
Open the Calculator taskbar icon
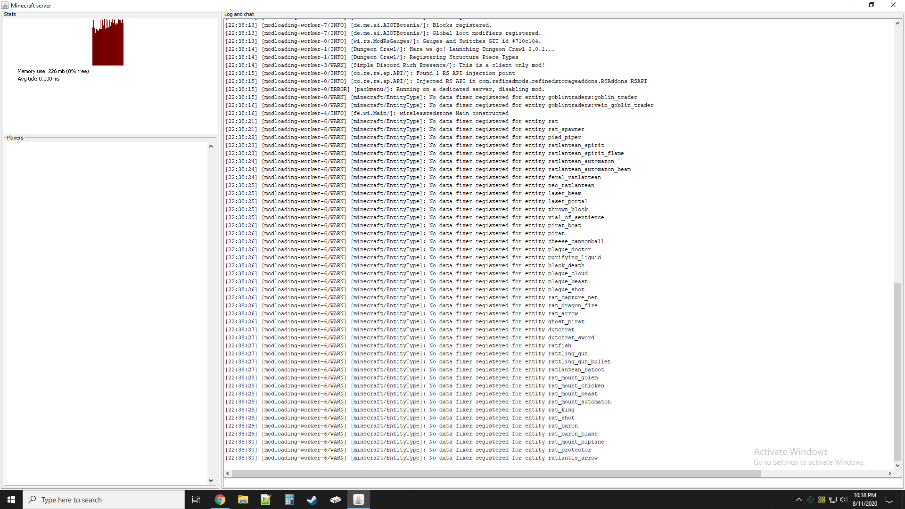pos(289,500)
